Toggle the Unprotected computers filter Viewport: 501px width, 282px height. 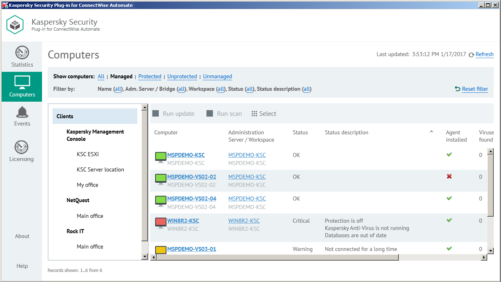click(182, 76)
